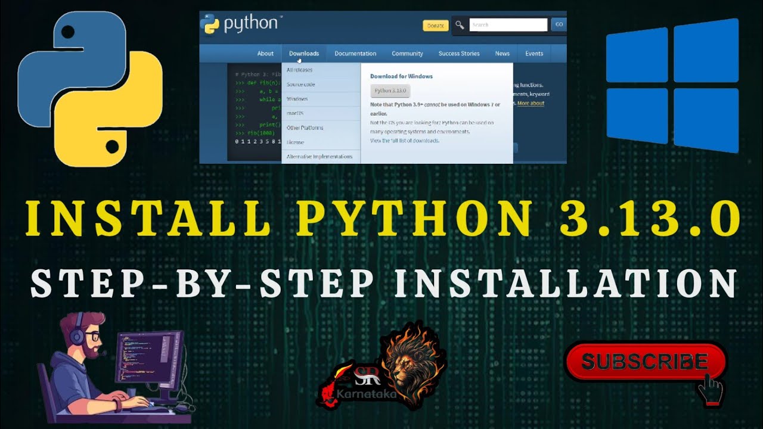Click the SR Karnataka lion logo
763x429 pixels.
pos(381,366)
